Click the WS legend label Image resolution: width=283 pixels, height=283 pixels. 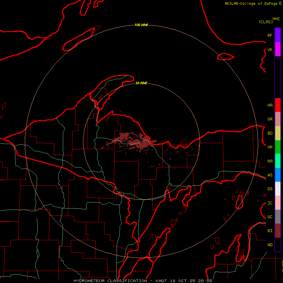coord(270,175)
